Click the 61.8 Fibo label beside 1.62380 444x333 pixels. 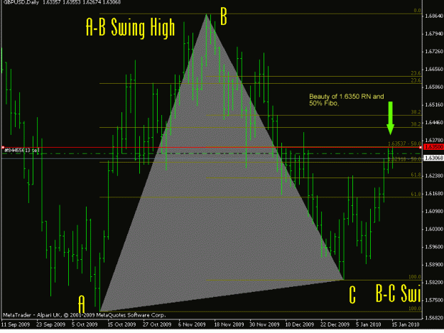tap(416, 175)
